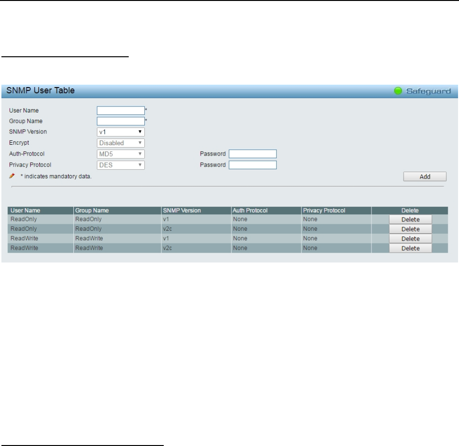The width and height of the screenshot is (459, 446).
Task: Click the Safeguard label text
Action: 428,91
